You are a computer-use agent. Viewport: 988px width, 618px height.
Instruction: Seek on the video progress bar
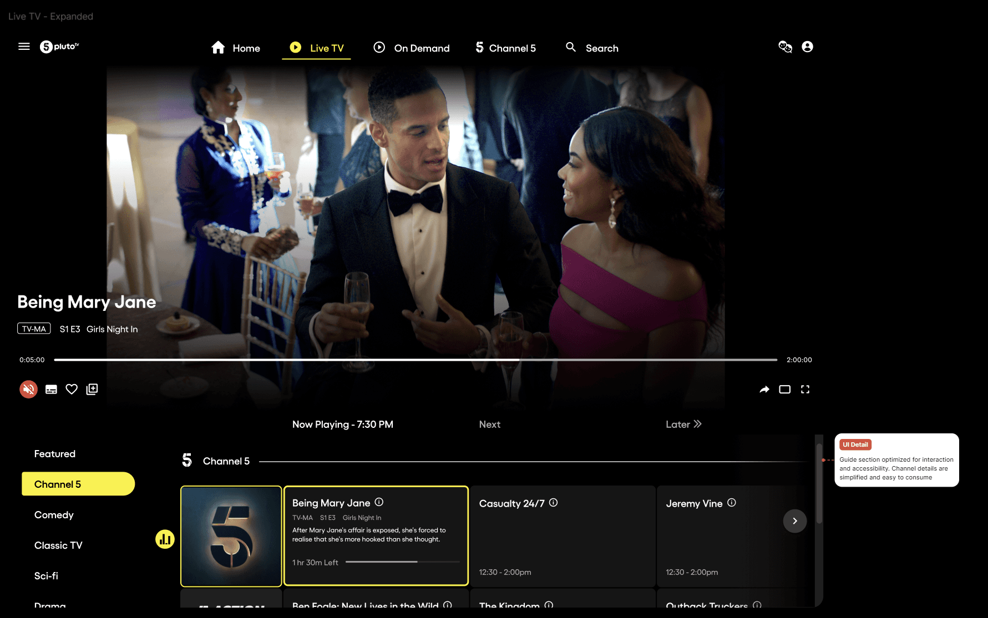pyautogui.click(x=416, y=360)
